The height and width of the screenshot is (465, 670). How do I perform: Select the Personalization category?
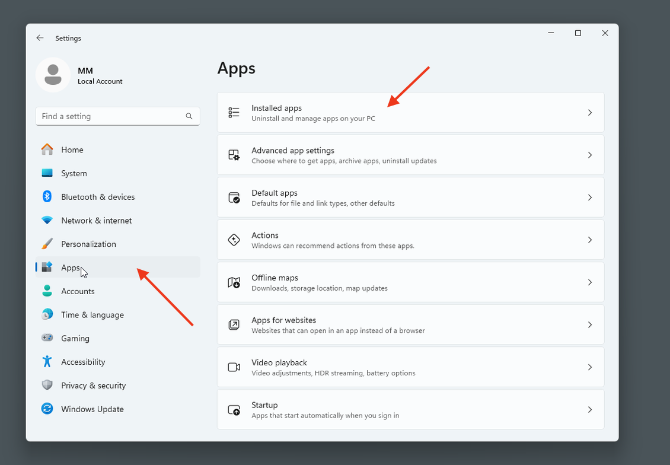tap(117, 244)
